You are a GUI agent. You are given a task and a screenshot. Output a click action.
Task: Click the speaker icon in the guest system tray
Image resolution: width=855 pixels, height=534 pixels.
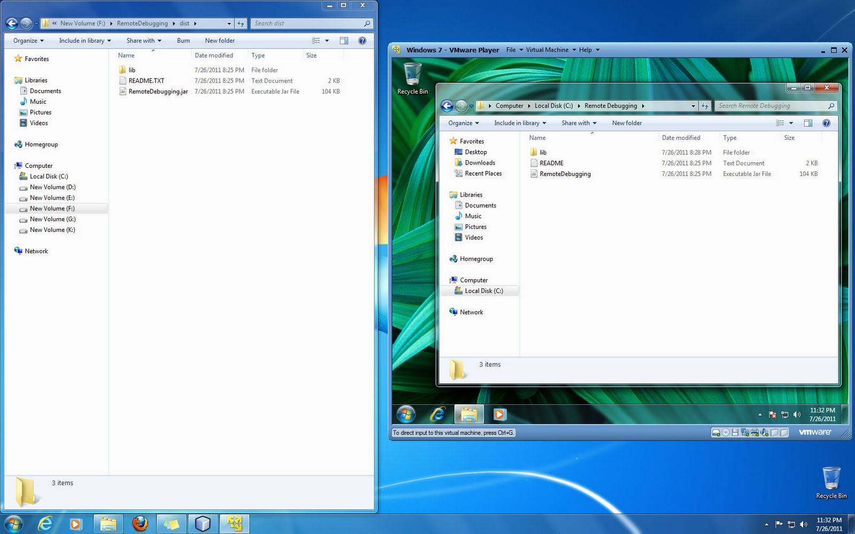(x=797, y=415)
